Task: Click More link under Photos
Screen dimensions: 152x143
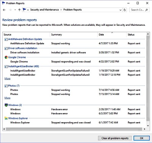Action: click(7, 98)
